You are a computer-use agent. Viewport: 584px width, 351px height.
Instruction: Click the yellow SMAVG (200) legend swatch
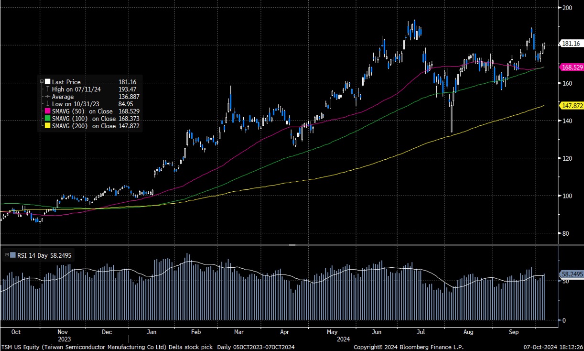tap(47, 126)
